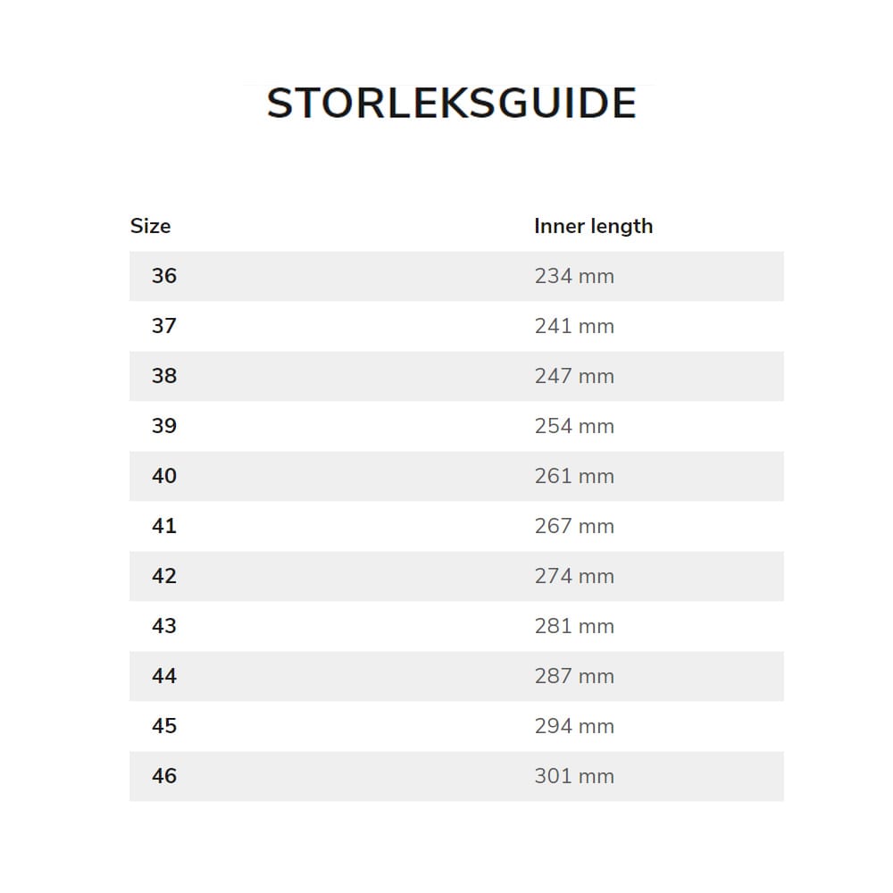Click the Inner length column header
The height and width of the screenshot is (893, 893).
pos(593,226)
